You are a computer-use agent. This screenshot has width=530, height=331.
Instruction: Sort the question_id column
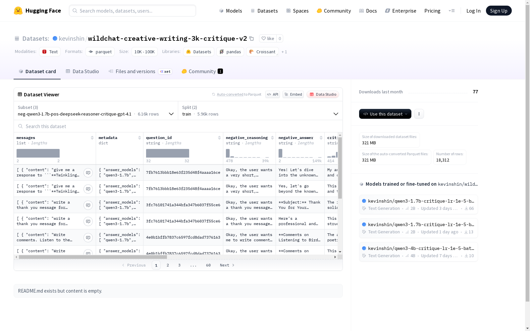[219, 138]
